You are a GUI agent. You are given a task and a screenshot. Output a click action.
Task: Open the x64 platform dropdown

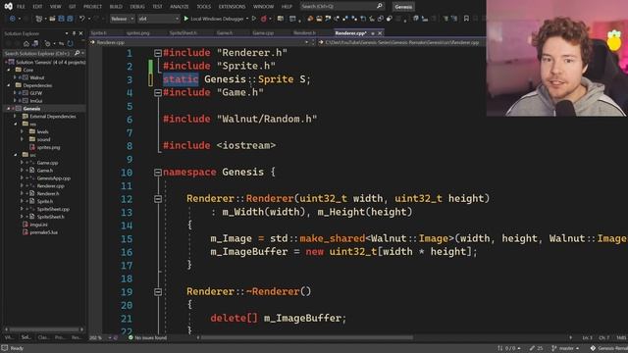[x=158, y=19]
